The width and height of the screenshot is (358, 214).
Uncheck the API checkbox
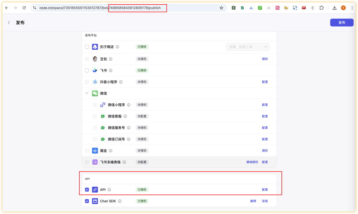point(87,189)
